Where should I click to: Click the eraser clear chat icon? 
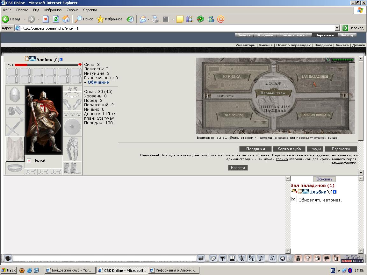click(213, 258)
